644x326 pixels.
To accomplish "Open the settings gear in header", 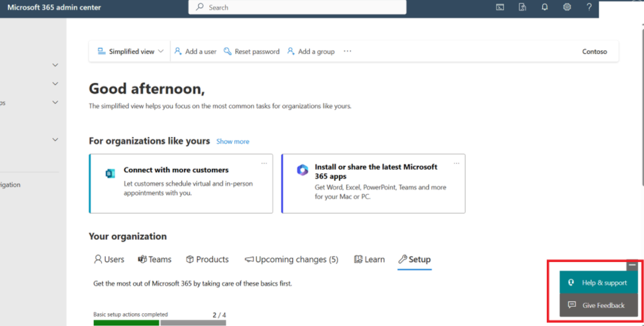I will coord(567,7).
